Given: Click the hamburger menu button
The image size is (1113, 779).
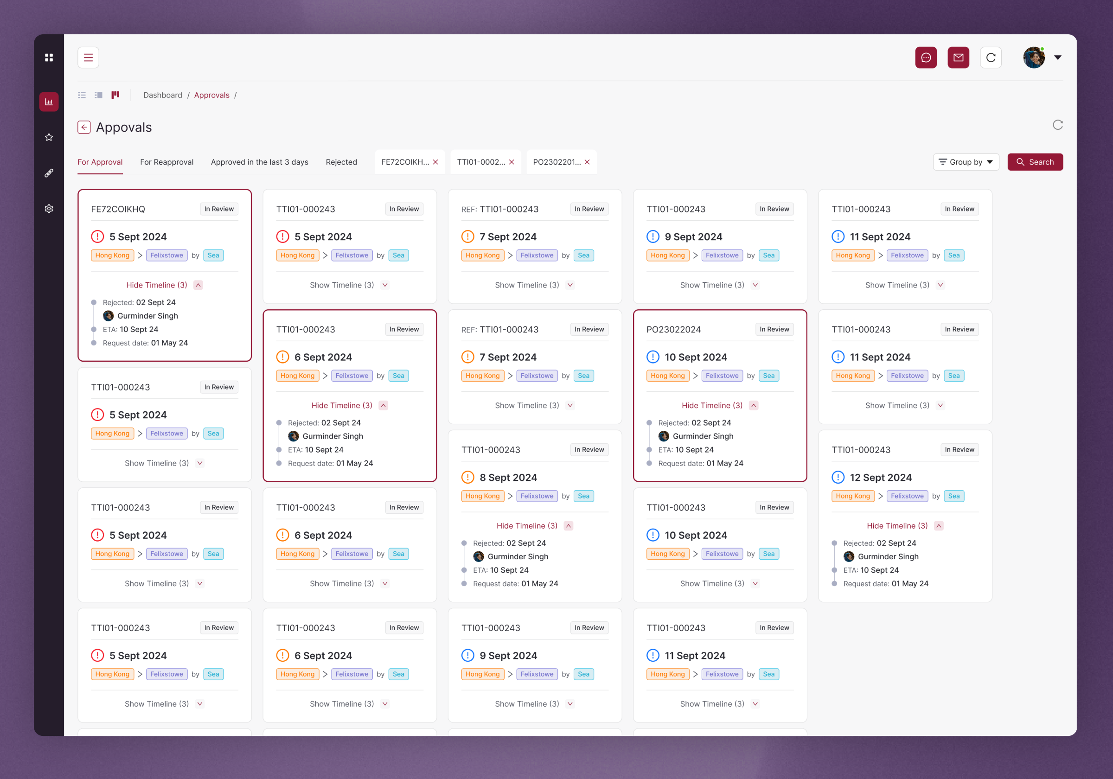Looking at the screenshot, I should pyautogui.click(x=88, y=57).
